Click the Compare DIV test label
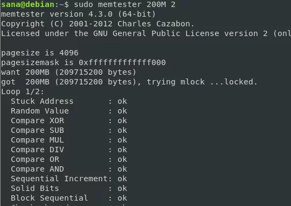291x206 pixels. 37,150
